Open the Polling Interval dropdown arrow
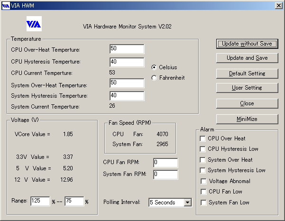 [187, 203]
